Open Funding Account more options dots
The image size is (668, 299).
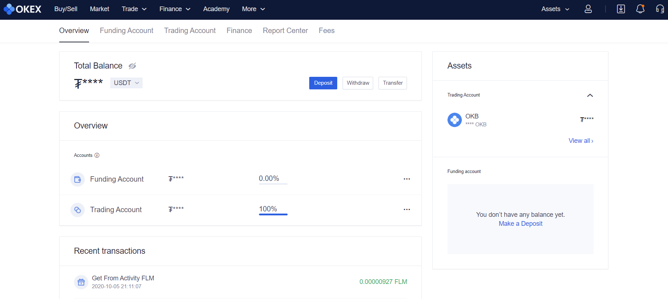407,179
